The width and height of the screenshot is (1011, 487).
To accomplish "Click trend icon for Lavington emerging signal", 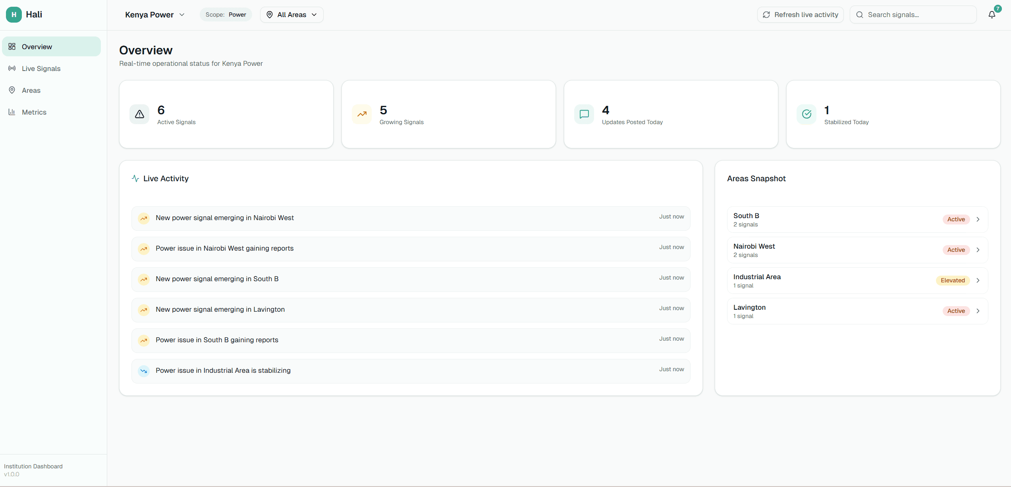I will tap(144, 310).
